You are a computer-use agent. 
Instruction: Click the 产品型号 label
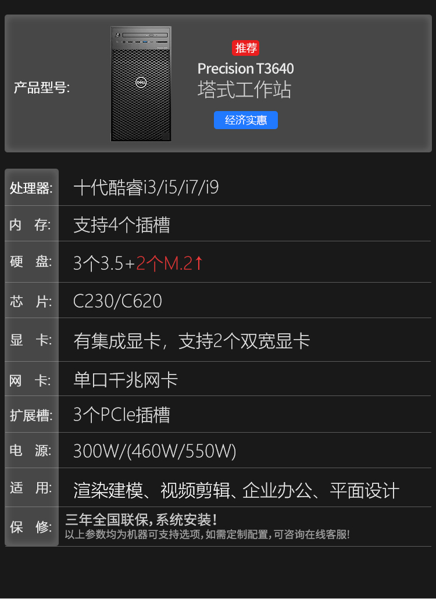pos(42,87)
